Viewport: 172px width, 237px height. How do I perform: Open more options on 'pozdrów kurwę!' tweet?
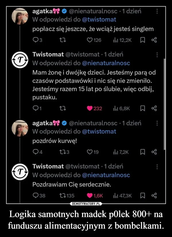157,123
